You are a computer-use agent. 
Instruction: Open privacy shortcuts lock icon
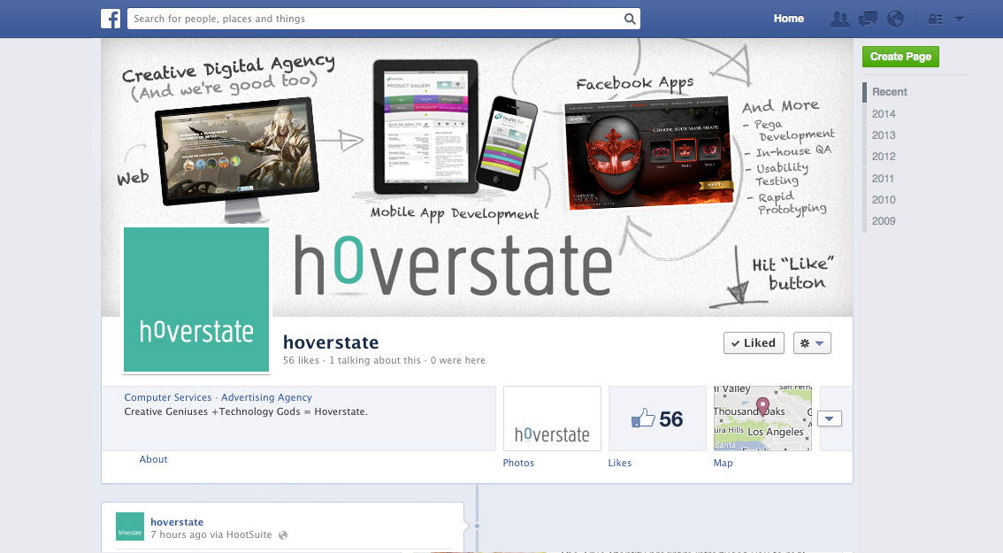[x=935, y=19]
